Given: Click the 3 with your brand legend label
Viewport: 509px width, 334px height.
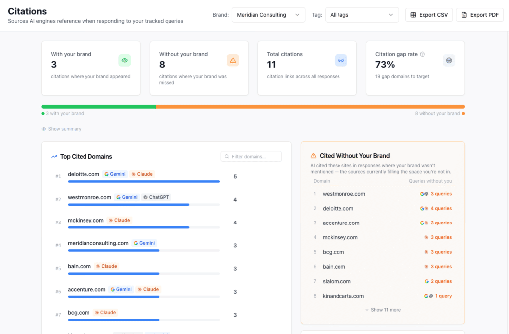Looking at the screenshot, I should pyautogui.click(x=65, y=114).
